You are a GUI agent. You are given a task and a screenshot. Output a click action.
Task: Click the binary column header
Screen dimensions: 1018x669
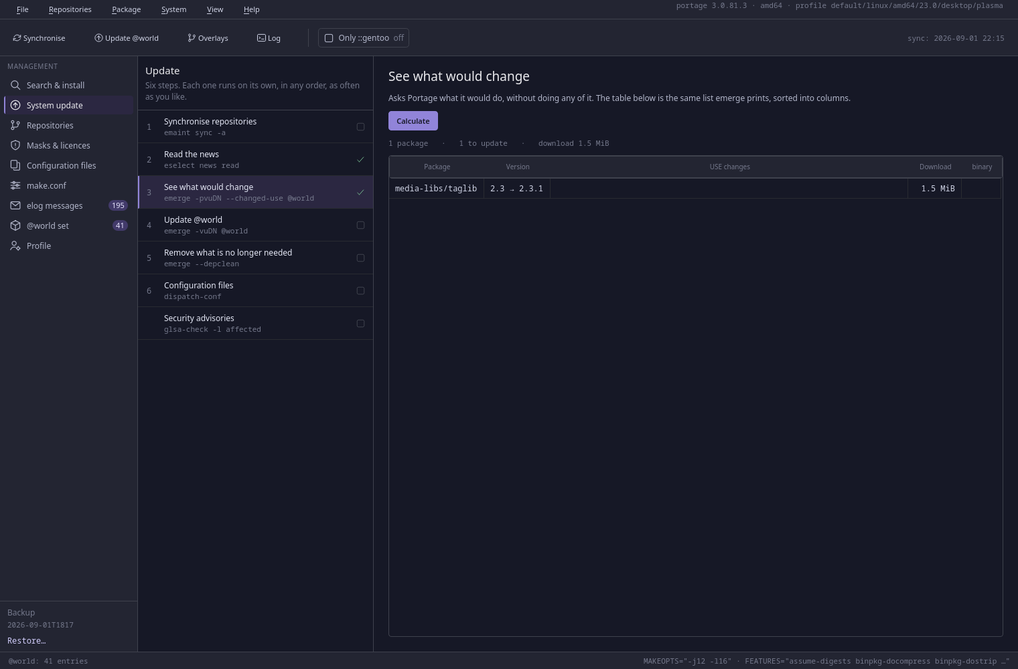[x=982, y=167]
